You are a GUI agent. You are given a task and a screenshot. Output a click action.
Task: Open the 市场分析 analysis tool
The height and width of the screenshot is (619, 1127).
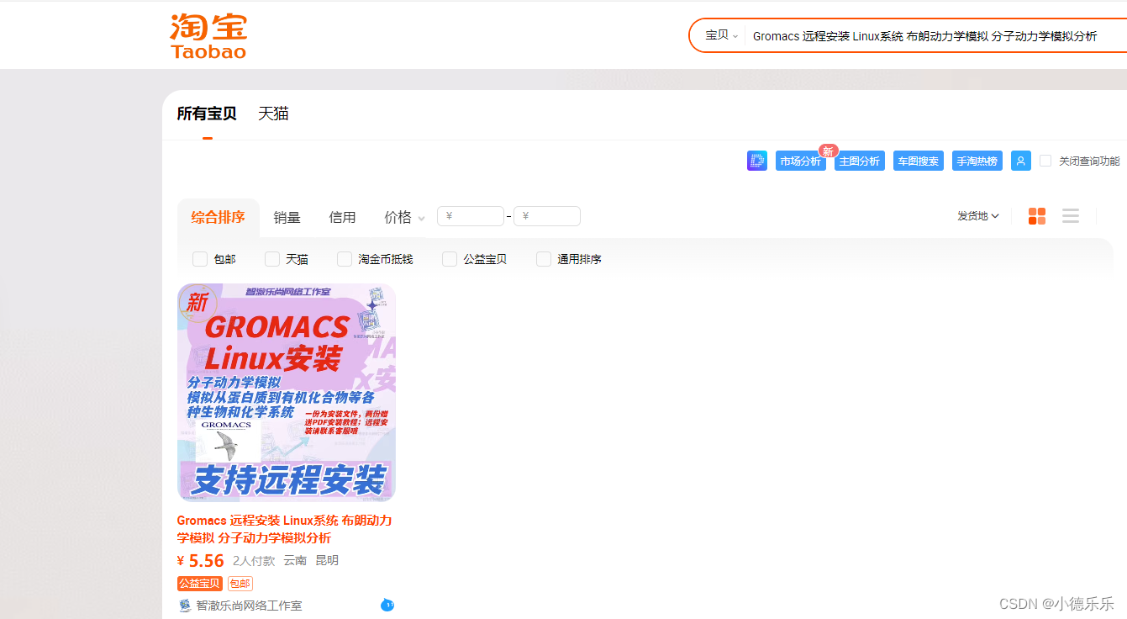tap(800, 161)
